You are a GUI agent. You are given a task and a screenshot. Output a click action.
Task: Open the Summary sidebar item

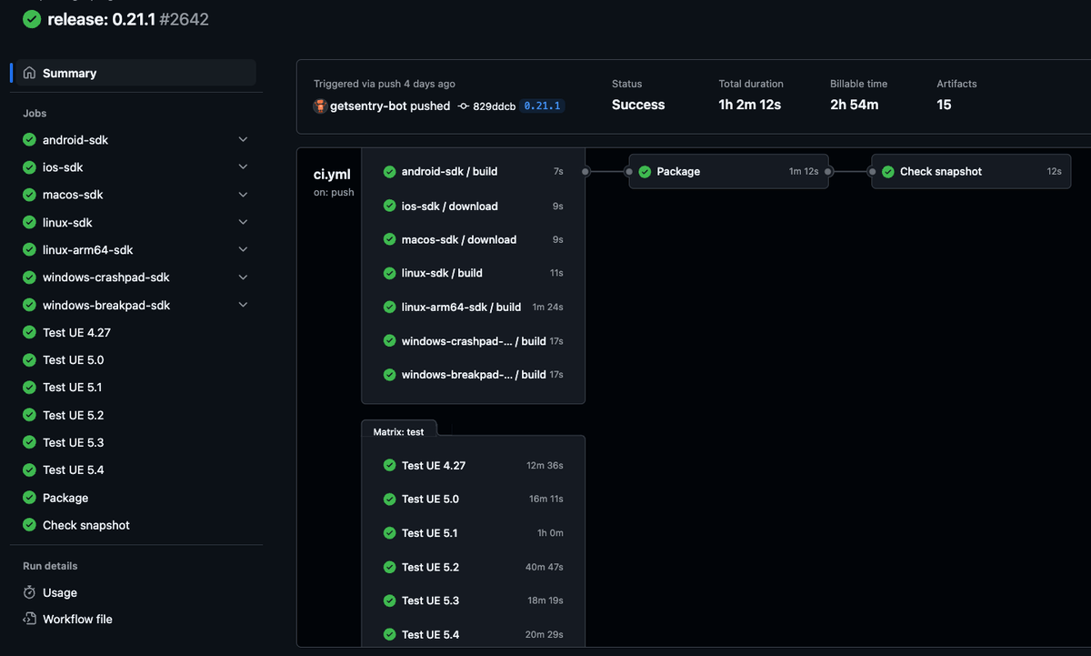pos(136,73)
